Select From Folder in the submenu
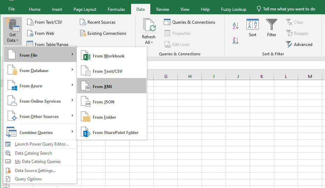Image resolution: width=325 pixels, height=188 pixels. point(112,117)
